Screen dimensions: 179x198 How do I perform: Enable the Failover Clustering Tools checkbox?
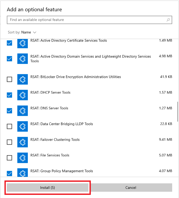click(9, 142)
